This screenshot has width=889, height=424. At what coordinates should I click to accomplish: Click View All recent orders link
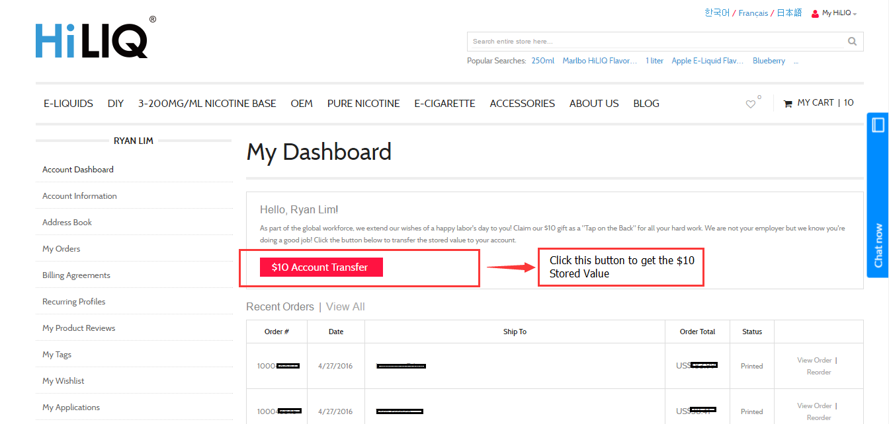point(345,307)
